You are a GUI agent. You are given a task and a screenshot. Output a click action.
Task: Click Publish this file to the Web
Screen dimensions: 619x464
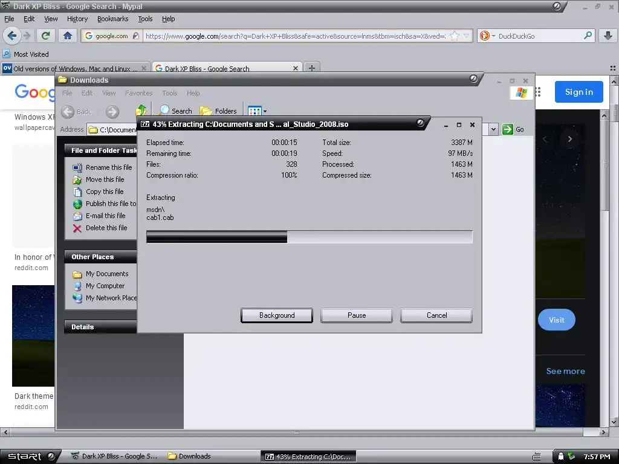[105, 204]
